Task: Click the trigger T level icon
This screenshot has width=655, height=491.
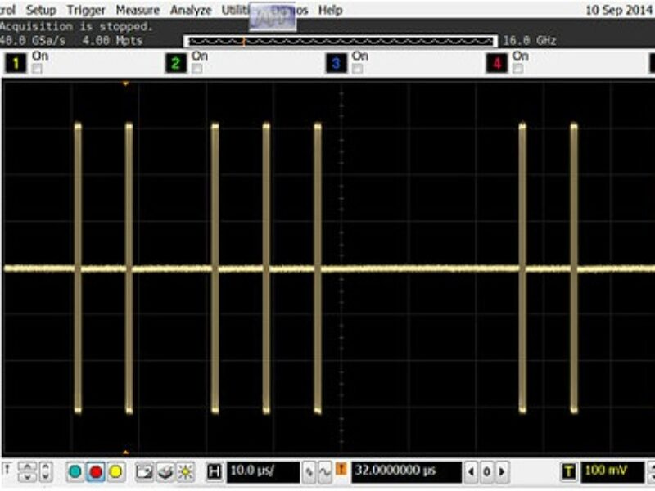Action: click(568, 472)
